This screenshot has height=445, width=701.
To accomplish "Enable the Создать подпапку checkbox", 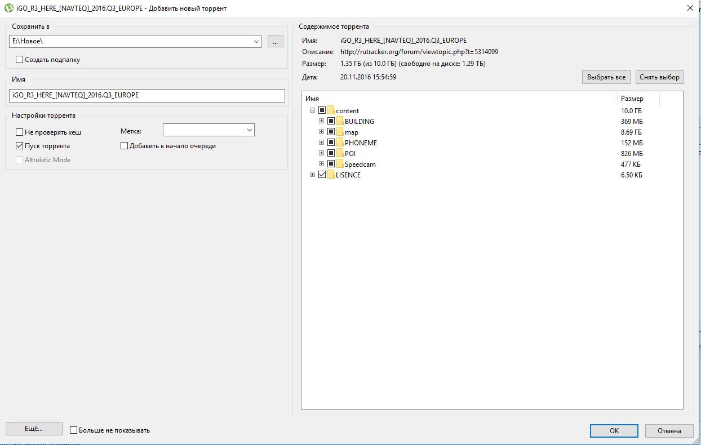I will pyautogui.click(x=20, y=59).
